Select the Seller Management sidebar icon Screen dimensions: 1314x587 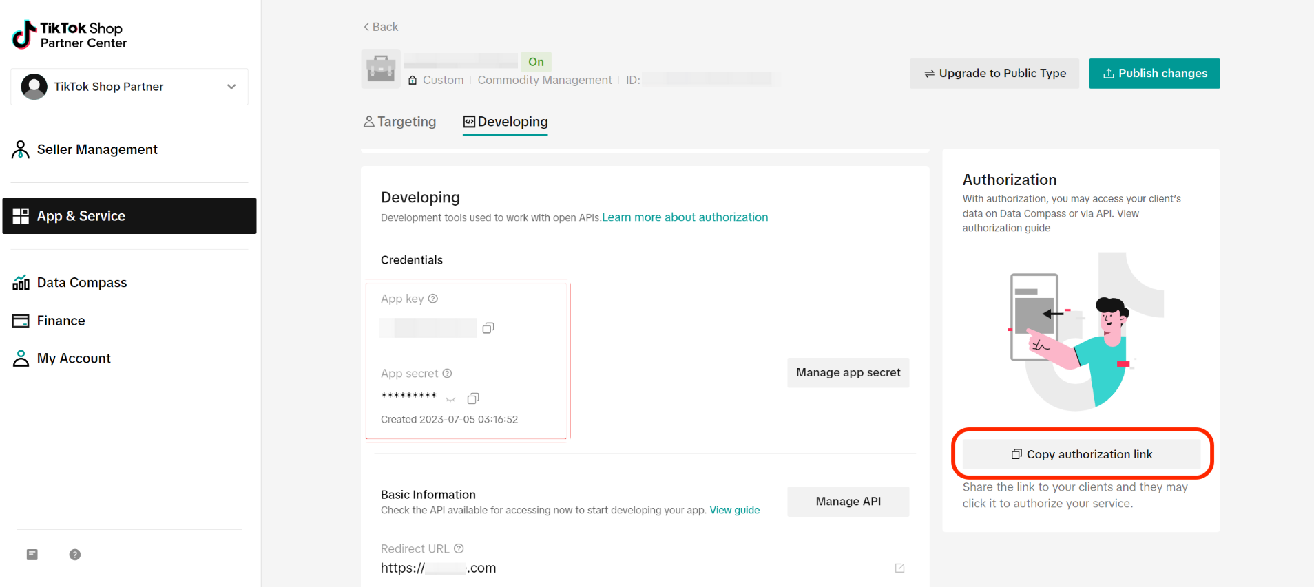tap(20, 149)
